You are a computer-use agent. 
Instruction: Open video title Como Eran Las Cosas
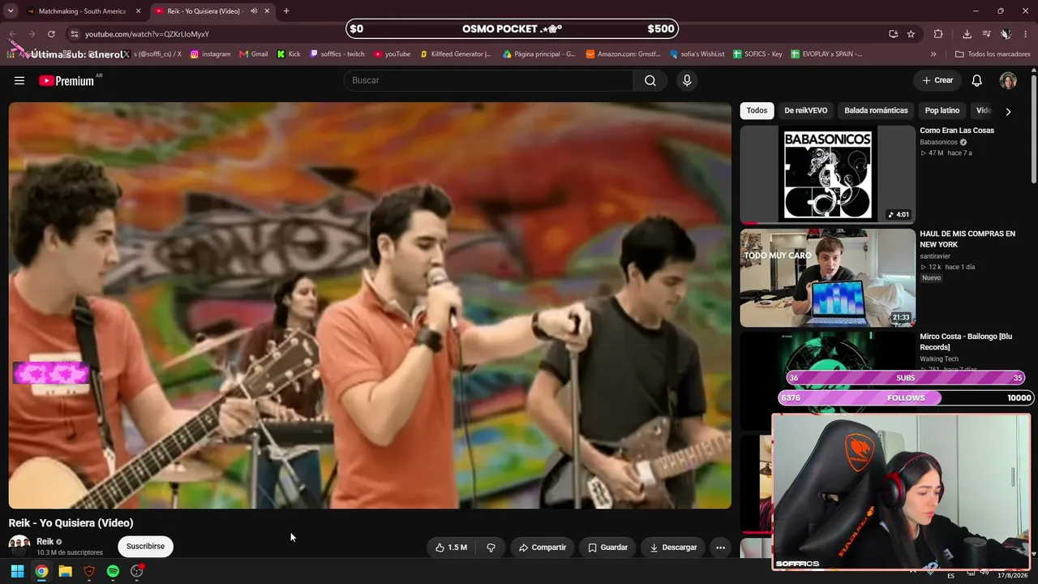tap(957, 131)
